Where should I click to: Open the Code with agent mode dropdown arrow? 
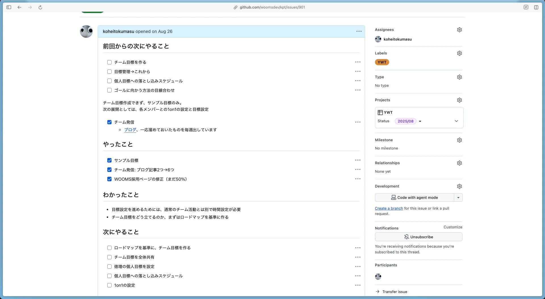458,198
